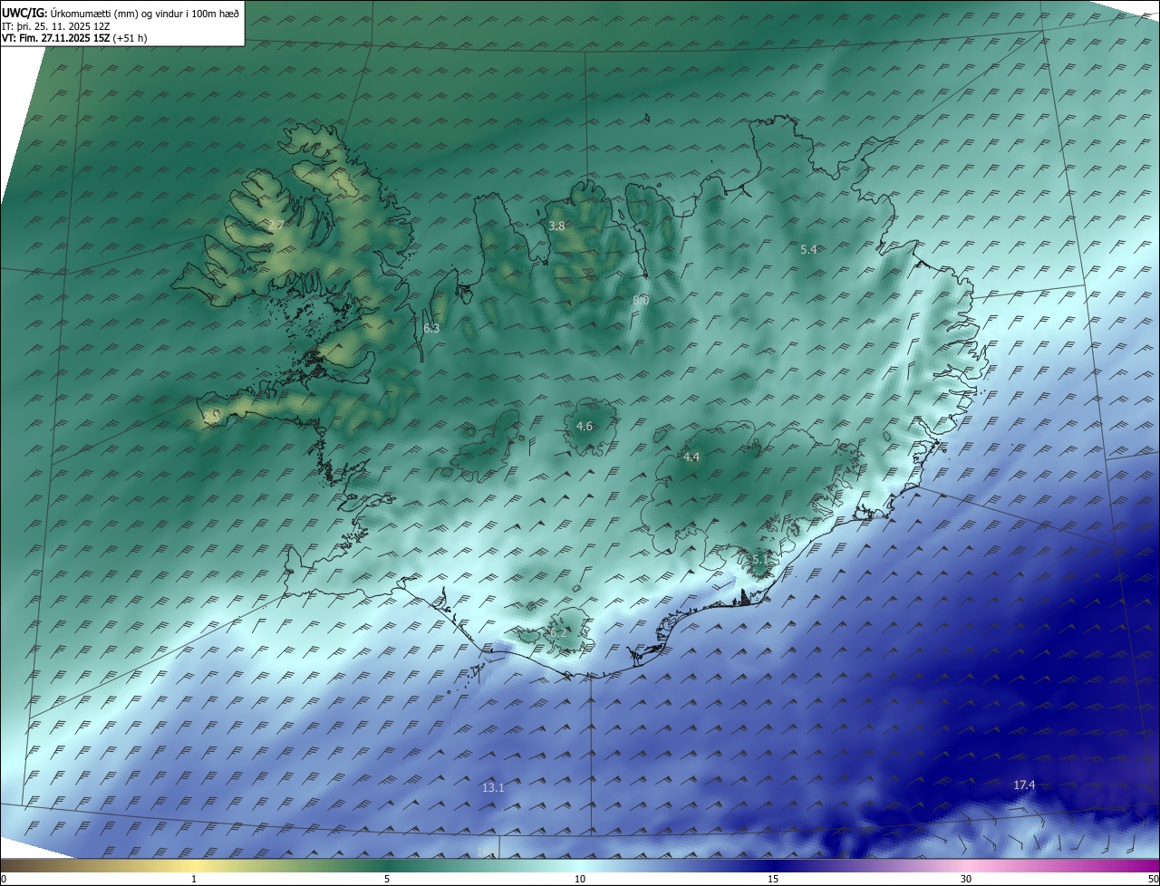Click the 3.8 value on the map

coord(556,226)
